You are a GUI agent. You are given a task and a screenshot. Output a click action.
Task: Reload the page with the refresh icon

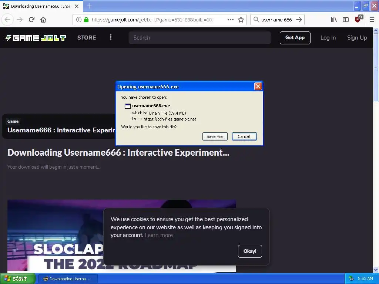31,20
